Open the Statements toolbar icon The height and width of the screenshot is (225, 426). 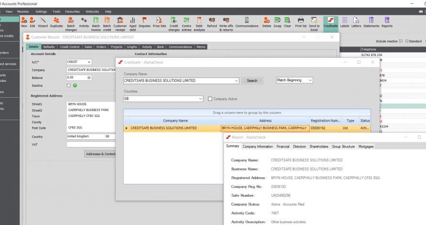[x=371, y=22]
